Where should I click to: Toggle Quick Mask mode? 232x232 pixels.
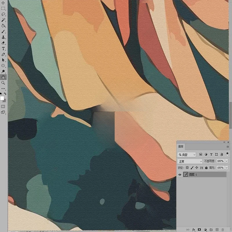click(x=3, y=106)
